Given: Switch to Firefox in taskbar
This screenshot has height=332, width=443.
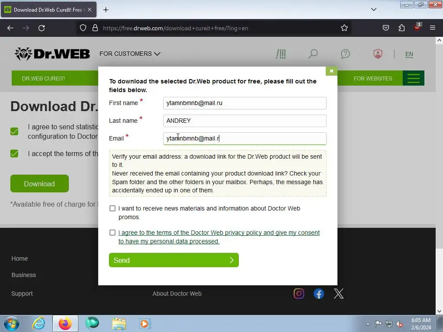Looking at the screenshot, I should point(65,323).
